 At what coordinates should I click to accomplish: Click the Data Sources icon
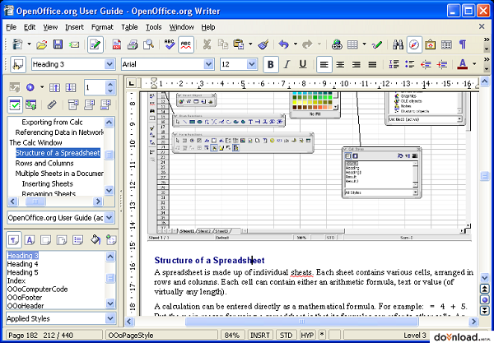(x=446, y=44)
